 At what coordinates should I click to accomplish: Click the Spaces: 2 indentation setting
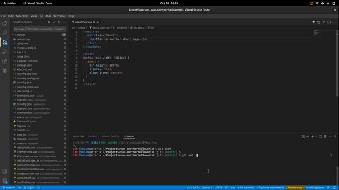[207, 188]
